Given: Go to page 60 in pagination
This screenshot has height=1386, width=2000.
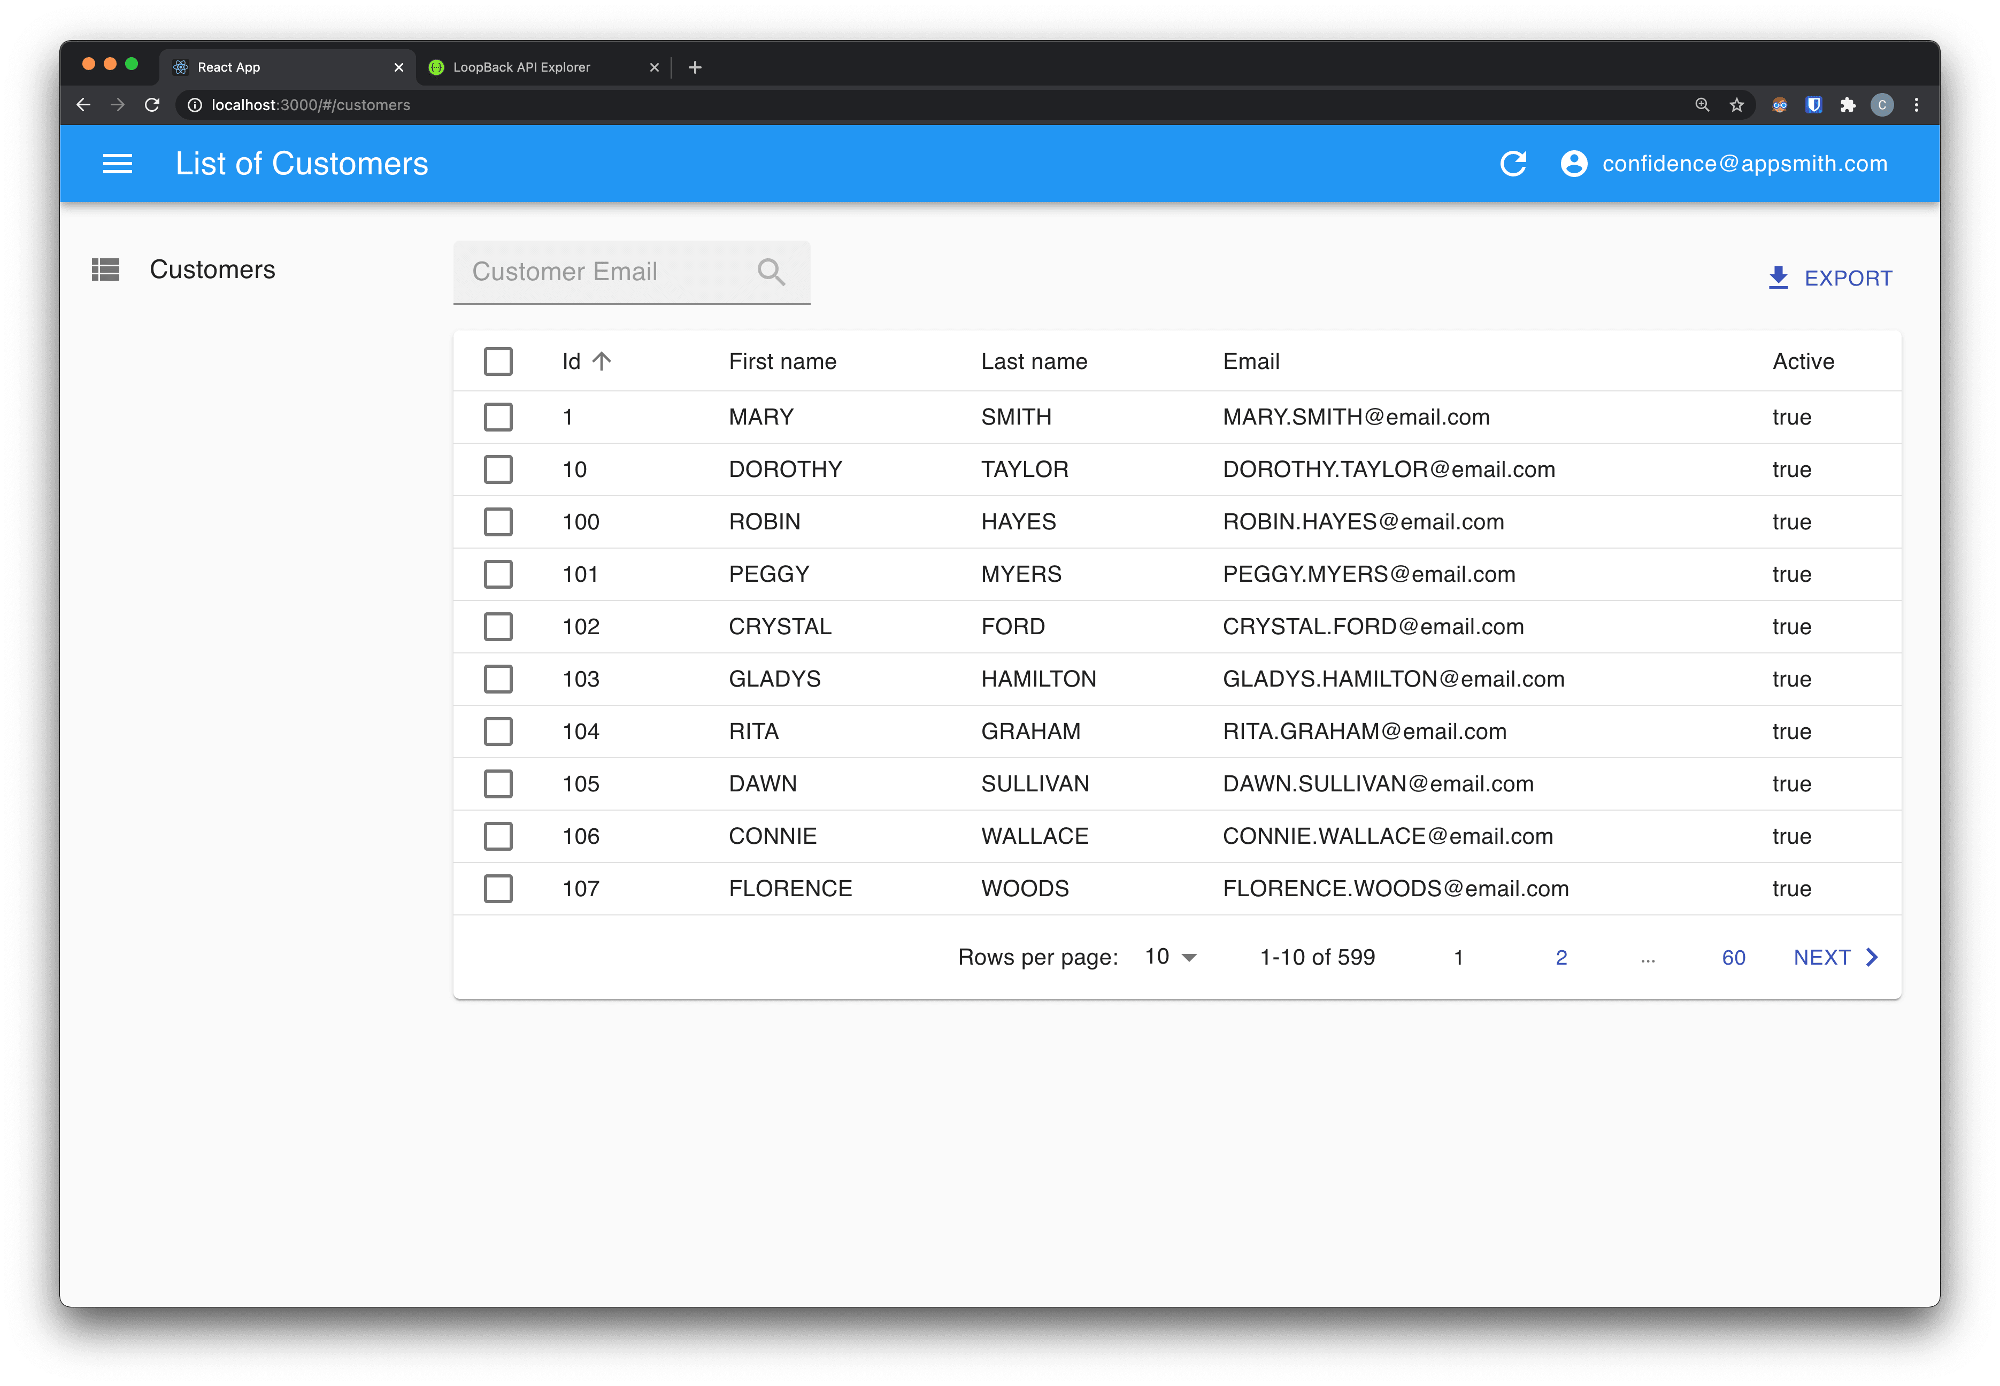Looking at the screenshot, I should click(x=1733, y=957).
